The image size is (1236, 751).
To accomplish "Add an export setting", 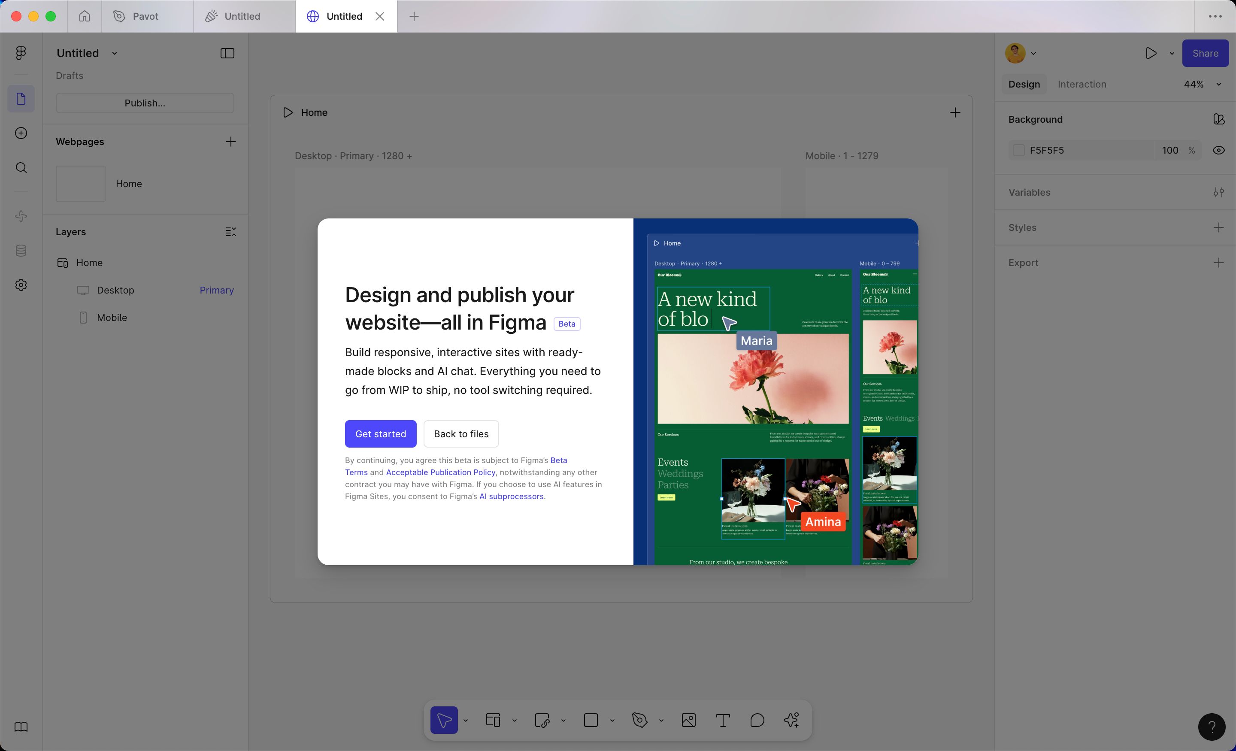I will tap(1219, 263).
